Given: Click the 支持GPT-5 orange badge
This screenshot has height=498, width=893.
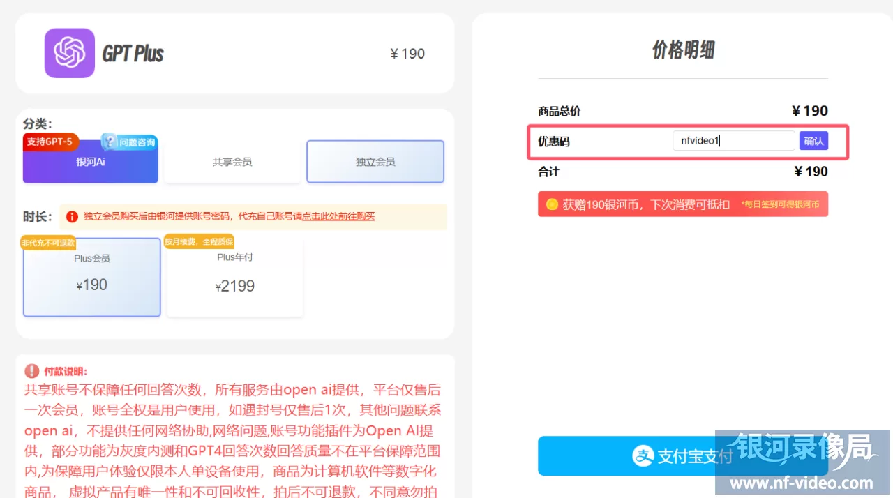Looking at the screenshot, I should (50, 142).
